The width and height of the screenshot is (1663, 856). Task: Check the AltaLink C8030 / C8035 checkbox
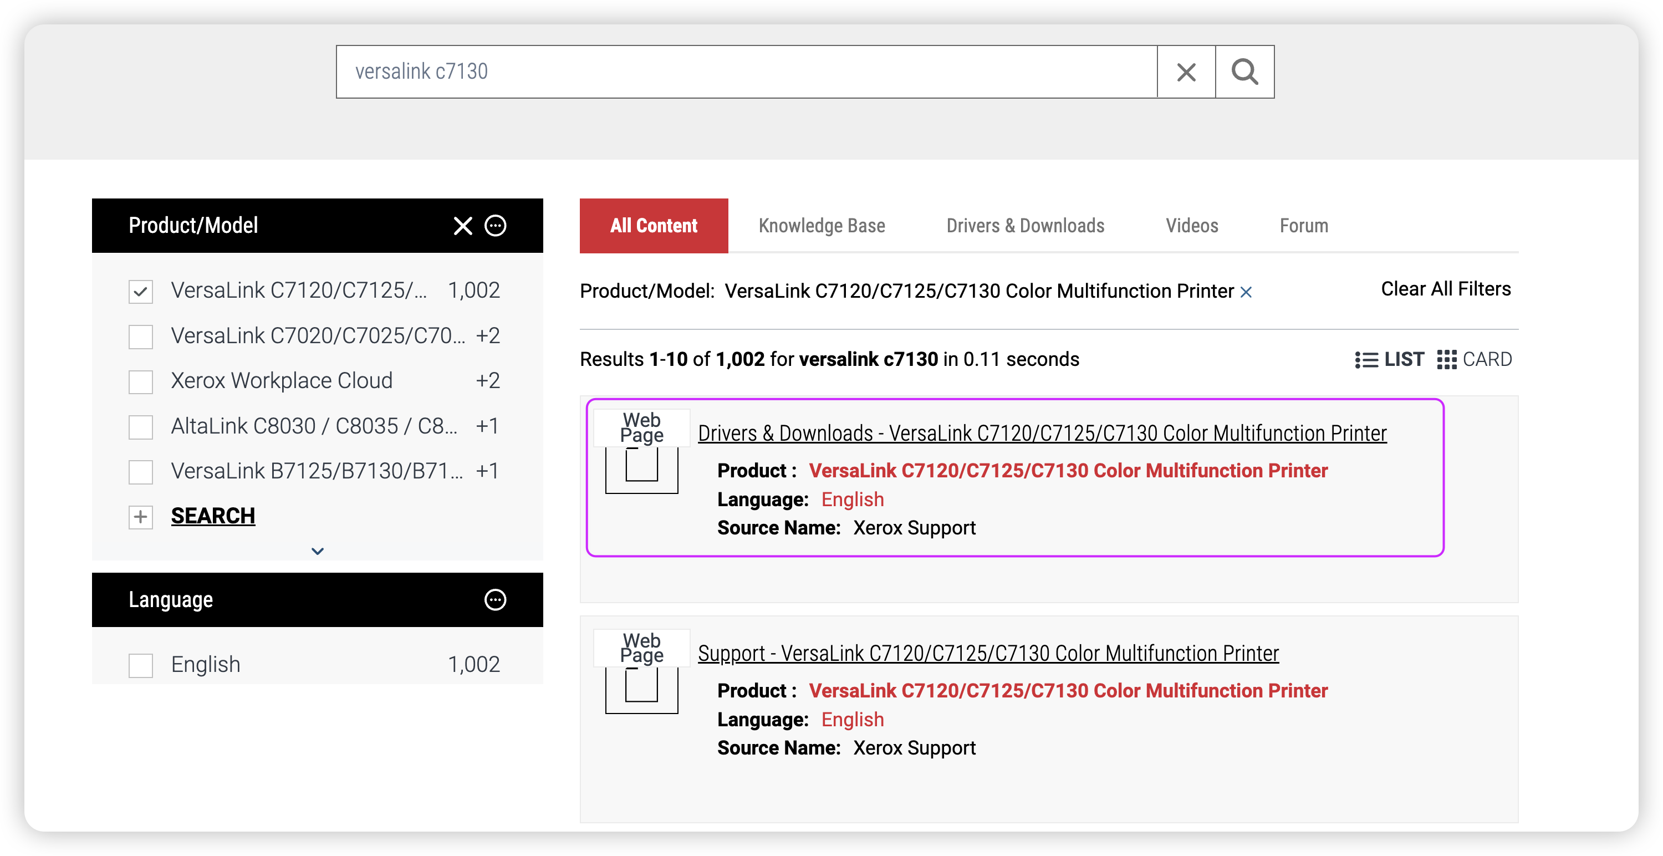tap(141, 427)
